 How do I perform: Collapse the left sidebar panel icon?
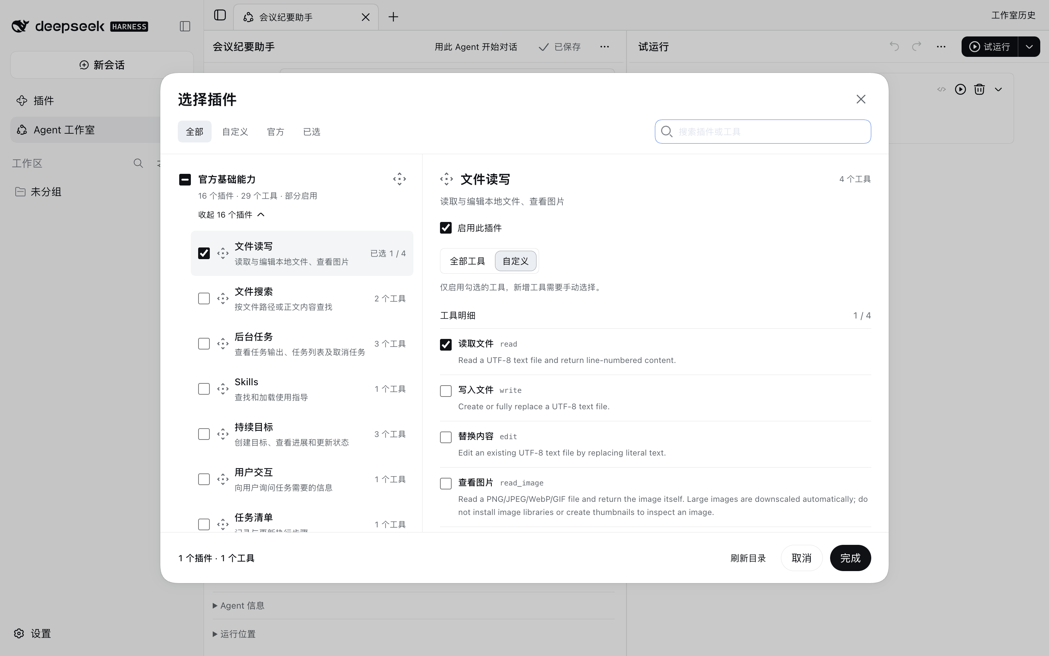(185, 27)
